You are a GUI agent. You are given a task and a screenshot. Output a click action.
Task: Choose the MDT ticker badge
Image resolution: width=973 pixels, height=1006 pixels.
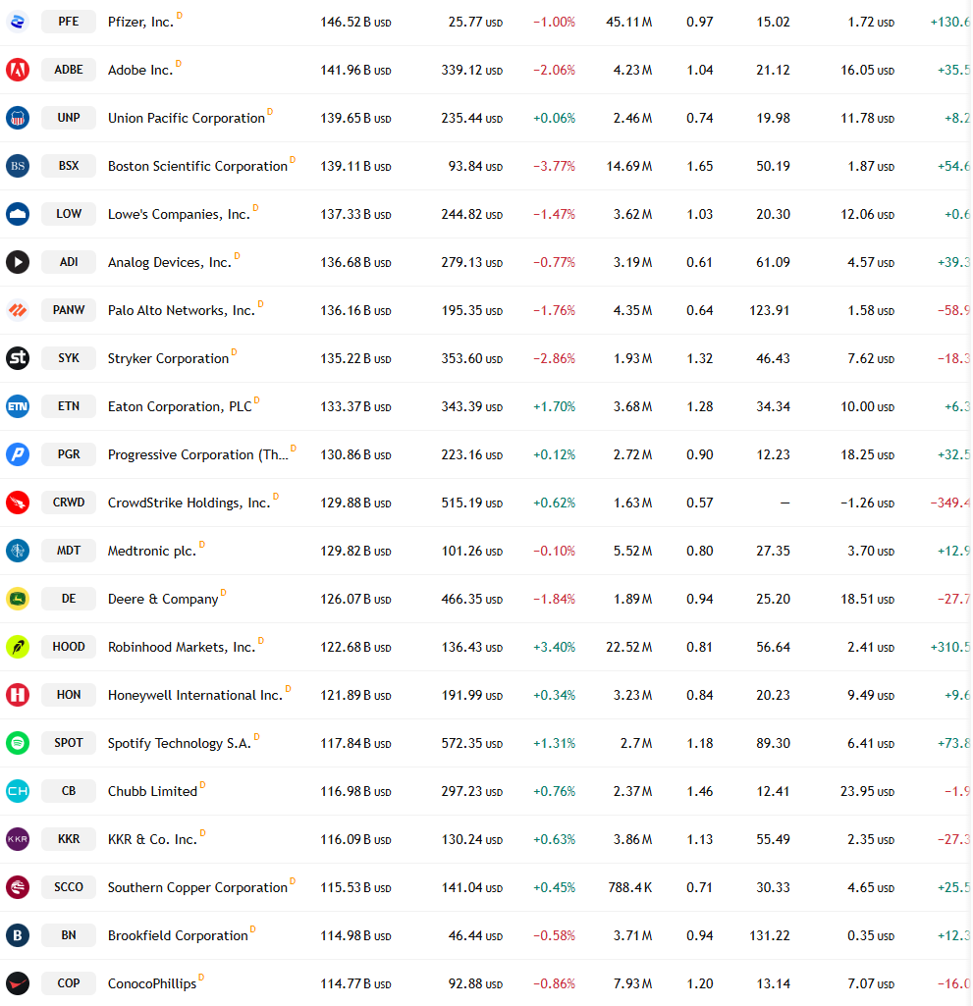[69, 551]
